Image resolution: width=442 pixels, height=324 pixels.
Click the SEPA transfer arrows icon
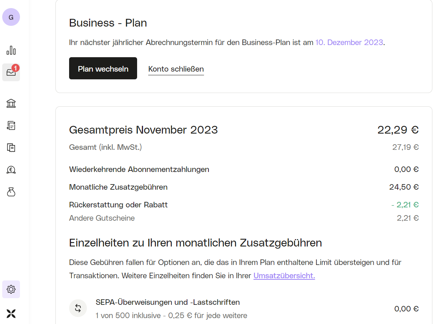tap(78, 308)
